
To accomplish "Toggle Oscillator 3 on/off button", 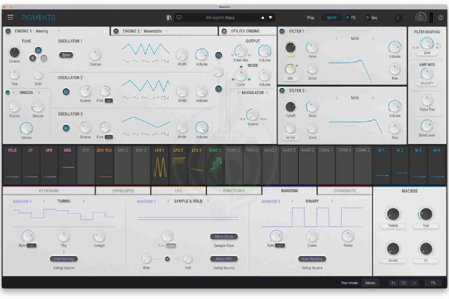I will pos(66,128).
